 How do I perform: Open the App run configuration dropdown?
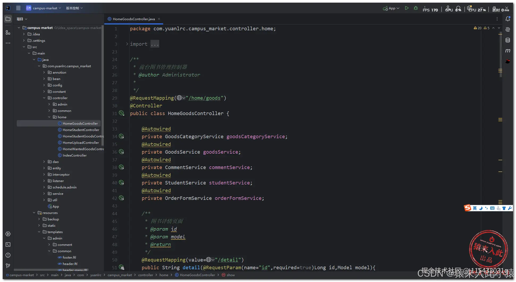pos(391,8)
